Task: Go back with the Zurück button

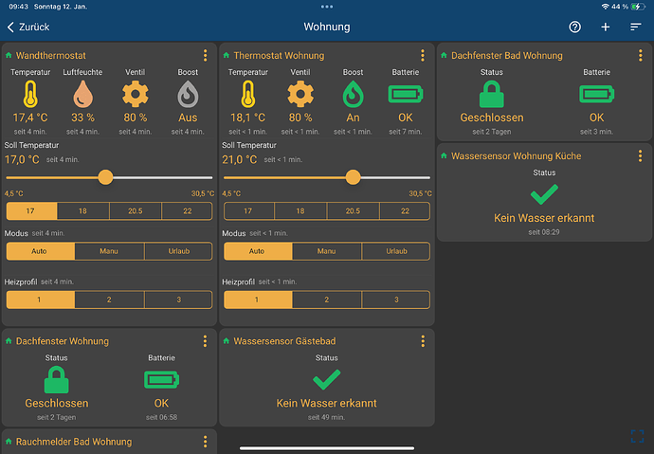Action: tap(28, 27)
